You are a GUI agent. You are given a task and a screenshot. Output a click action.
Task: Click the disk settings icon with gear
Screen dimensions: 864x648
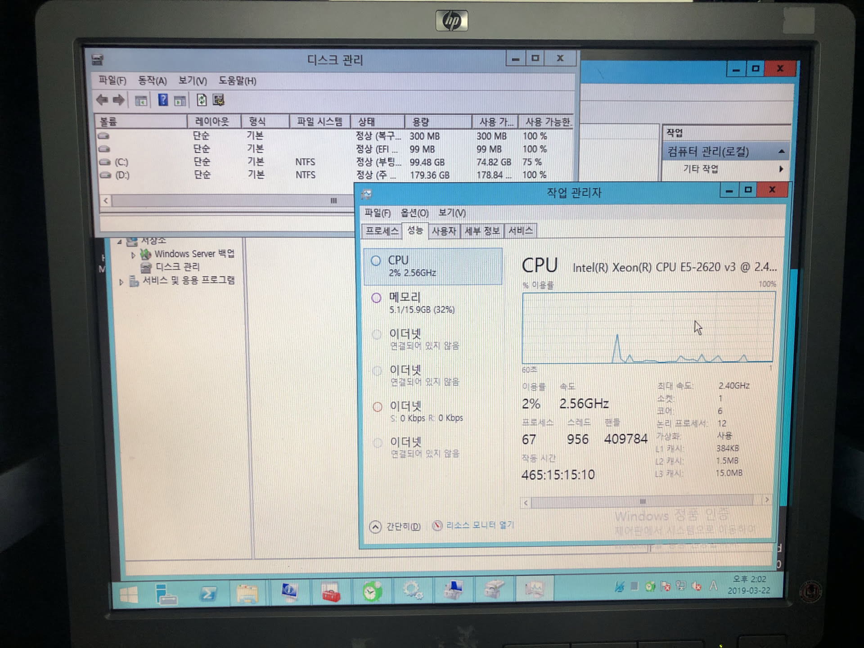point(219,100)
